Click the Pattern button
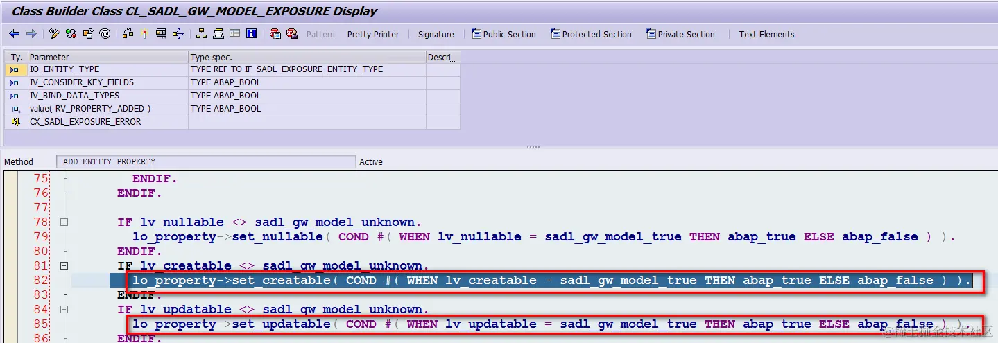This screenshot has width=998, height=343. [x=320, y=34]
